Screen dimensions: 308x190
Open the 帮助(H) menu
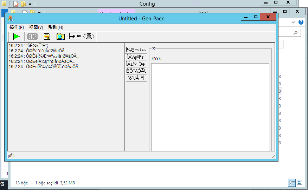56,27
